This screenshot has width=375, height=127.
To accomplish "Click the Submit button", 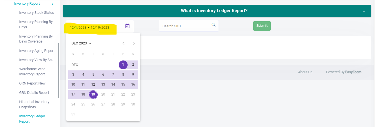I will (x=262, y=26).
